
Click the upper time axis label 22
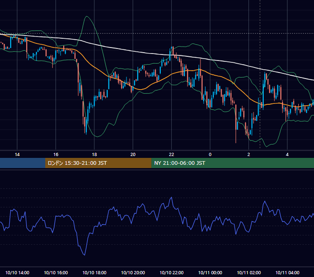click(x=171, y=155)
